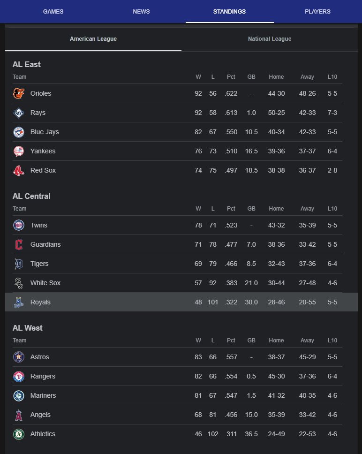Viewport: 362px width, 454px height.
Task: Click the Twins team logo
Action: click(x=18, y=225)
